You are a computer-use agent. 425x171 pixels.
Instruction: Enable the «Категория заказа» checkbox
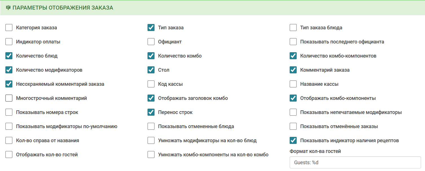coord(9,28)
